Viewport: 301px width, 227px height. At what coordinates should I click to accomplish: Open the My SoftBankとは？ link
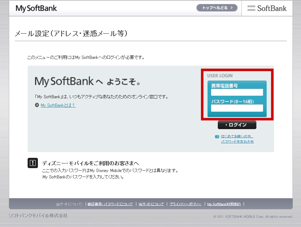coord(58,105)
